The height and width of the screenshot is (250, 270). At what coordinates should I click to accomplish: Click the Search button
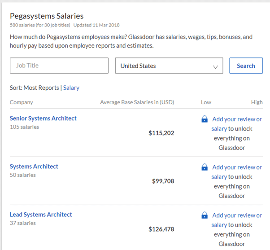point(246,66)
